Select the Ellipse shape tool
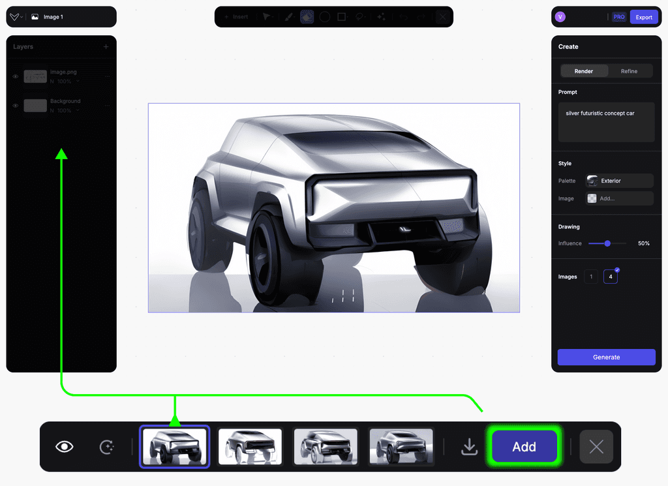The image size is (668, 486). (x=325, y=16)
